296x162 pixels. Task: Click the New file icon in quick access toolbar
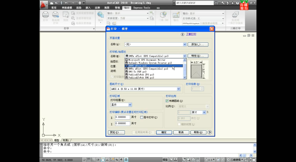(x=51, y=3)
